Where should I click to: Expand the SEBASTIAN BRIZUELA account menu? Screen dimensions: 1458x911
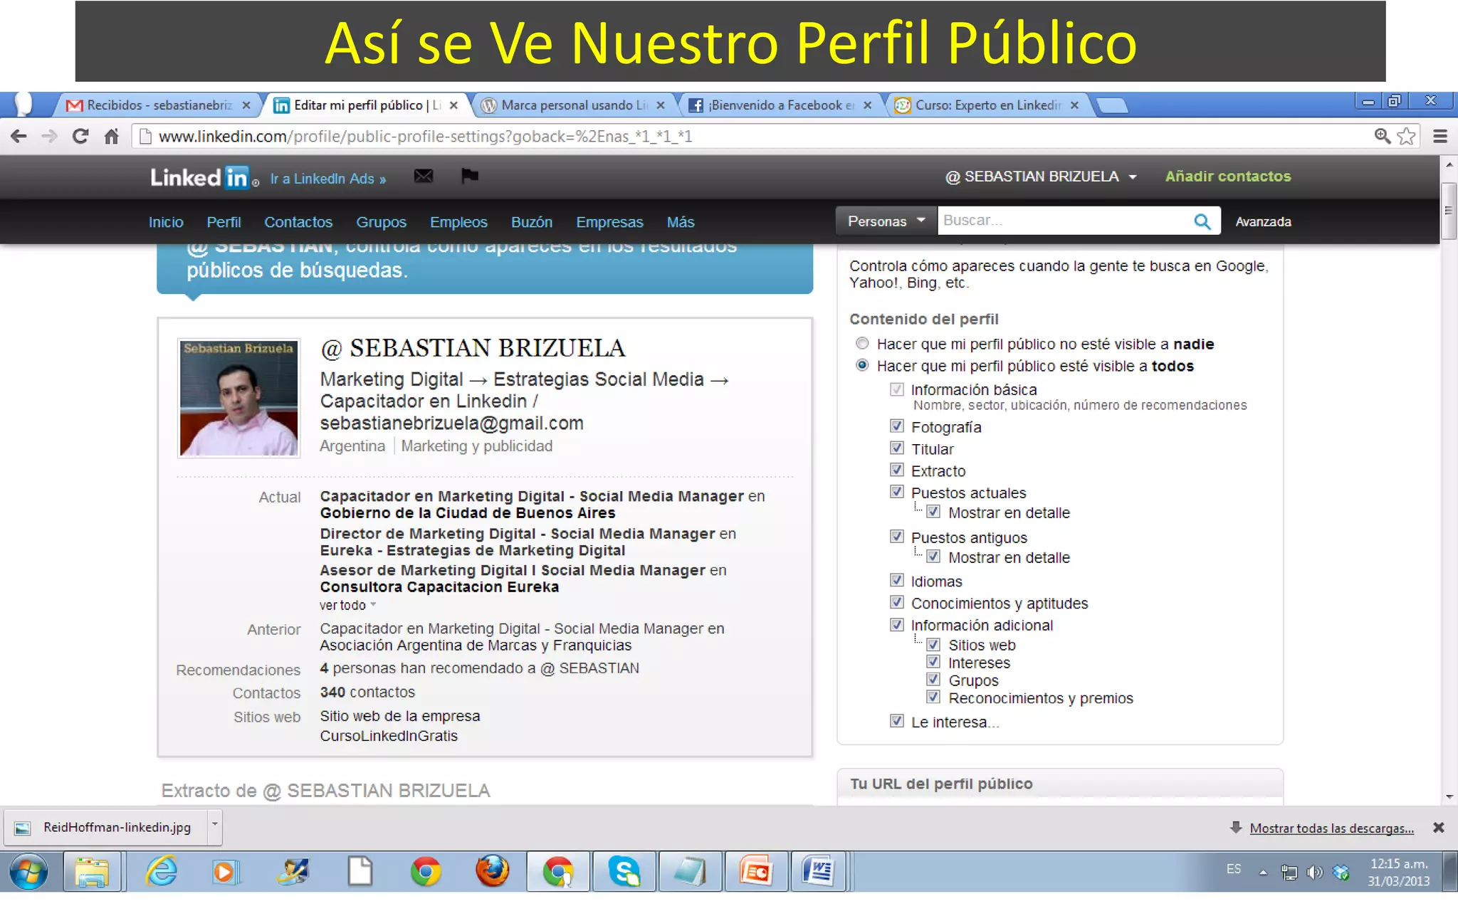pyautogui.click(x=1041, y=177)
